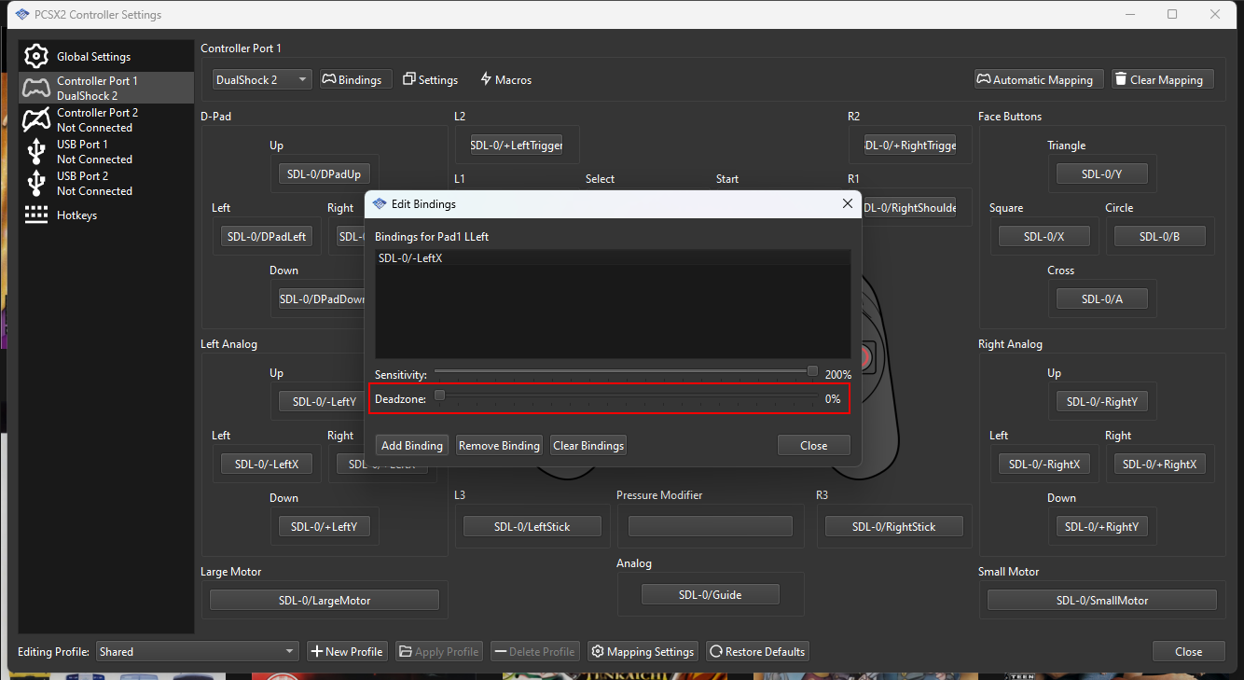Click Left Analog Down binding SDL-0/+LeftY

pyautogui.click(x=324, y=526)
